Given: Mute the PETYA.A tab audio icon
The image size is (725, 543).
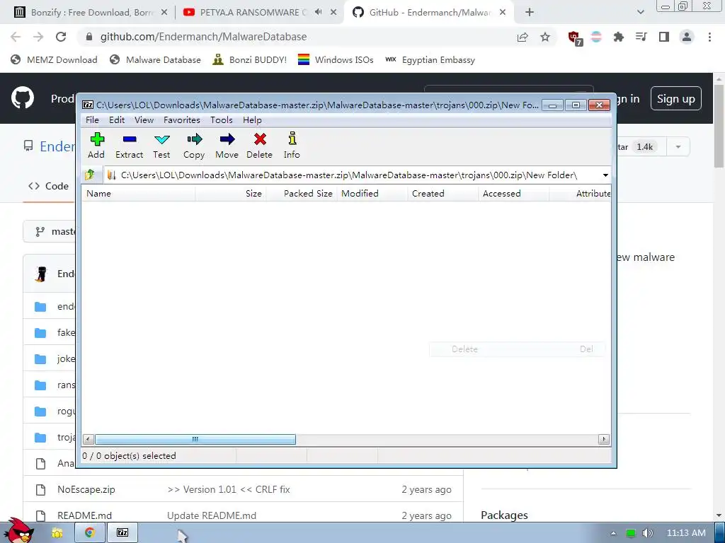Looking at the screenshot, I should click(x=318, y=13).
